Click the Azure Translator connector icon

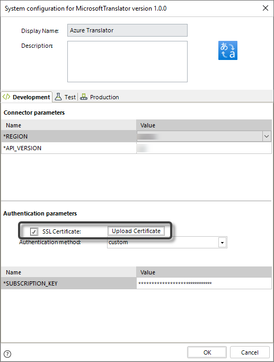(228, 50)
